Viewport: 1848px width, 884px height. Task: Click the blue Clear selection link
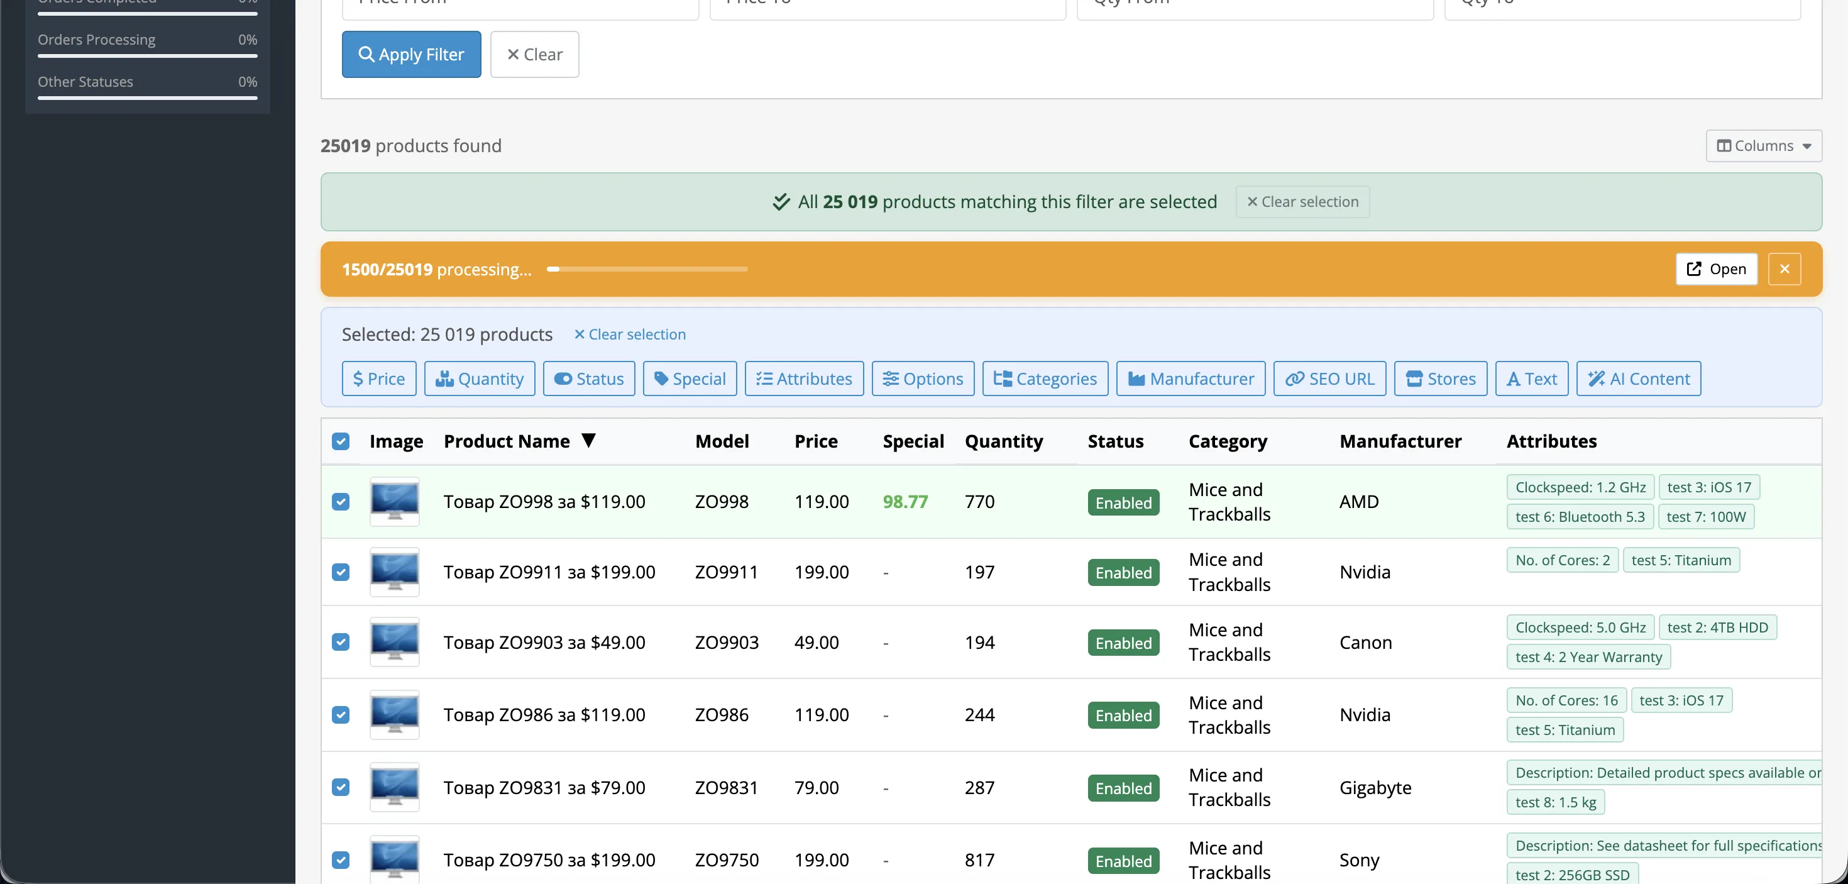point(630,334)
